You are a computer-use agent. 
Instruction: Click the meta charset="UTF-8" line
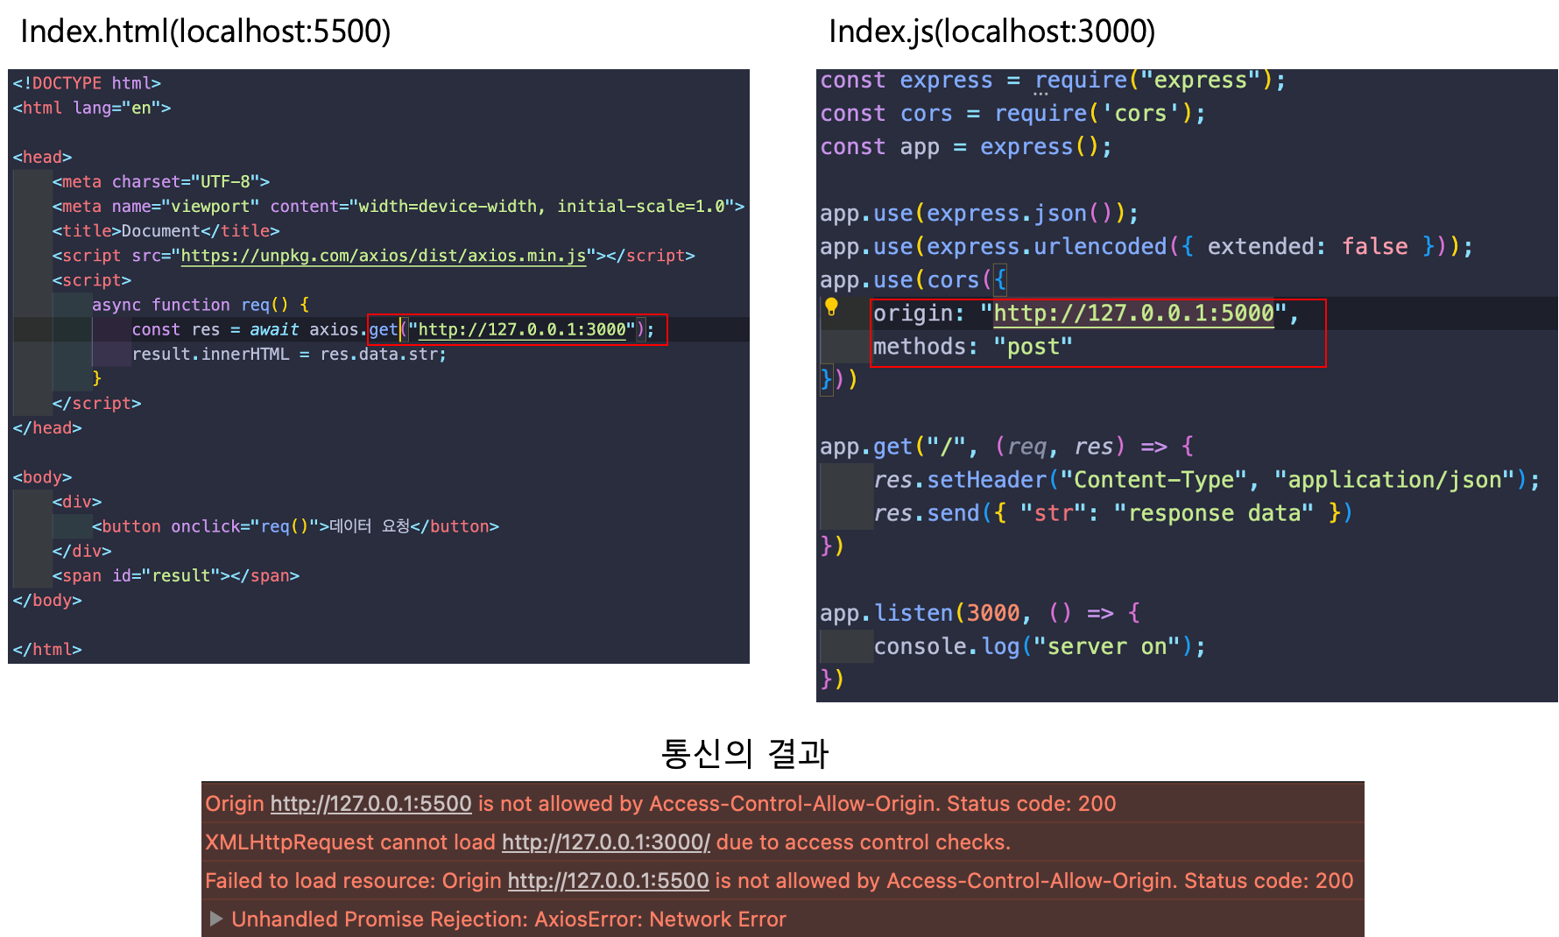pos(161,181)
